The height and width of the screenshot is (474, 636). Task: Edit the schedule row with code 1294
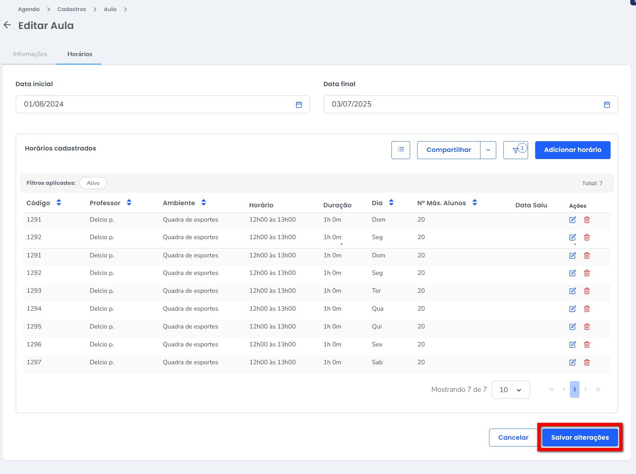coord(572,309)
